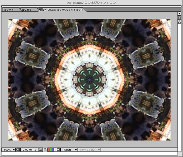Take a snapshot with the camera icon
This screenshot has width=183, height=157.
coord(41,150)
